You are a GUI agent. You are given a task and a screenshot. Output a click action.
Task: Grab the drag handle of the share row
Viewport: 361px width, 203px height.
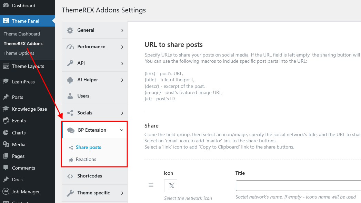(x=151, y=185)
